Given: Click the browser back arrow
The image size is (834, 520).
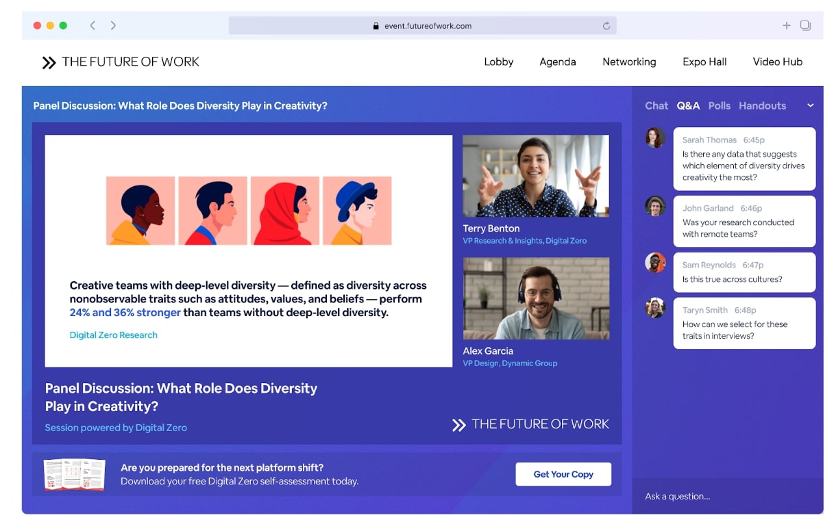Looking at the screenshot, I should 93,25.
